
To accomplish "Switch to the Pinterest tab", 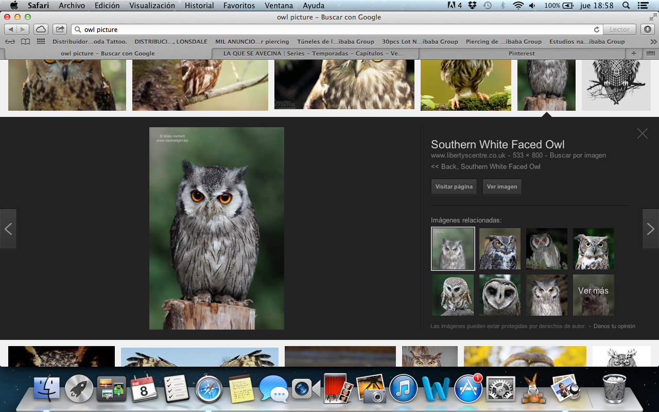I will (x=522, y=54).
